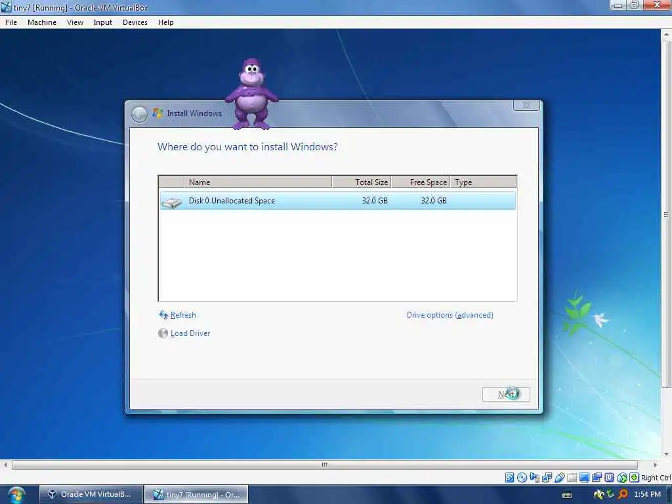This screenshot has width=672, height=504.
Task: Open the Machine menu
Action: click(41, 22)
